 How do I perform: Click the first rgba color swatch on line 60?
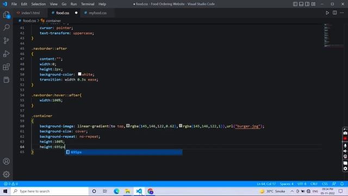pyautogui.click(x=128, y=126)
